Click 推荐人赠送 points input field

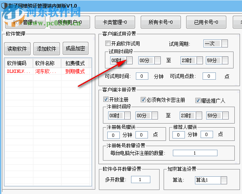(207, 134)
